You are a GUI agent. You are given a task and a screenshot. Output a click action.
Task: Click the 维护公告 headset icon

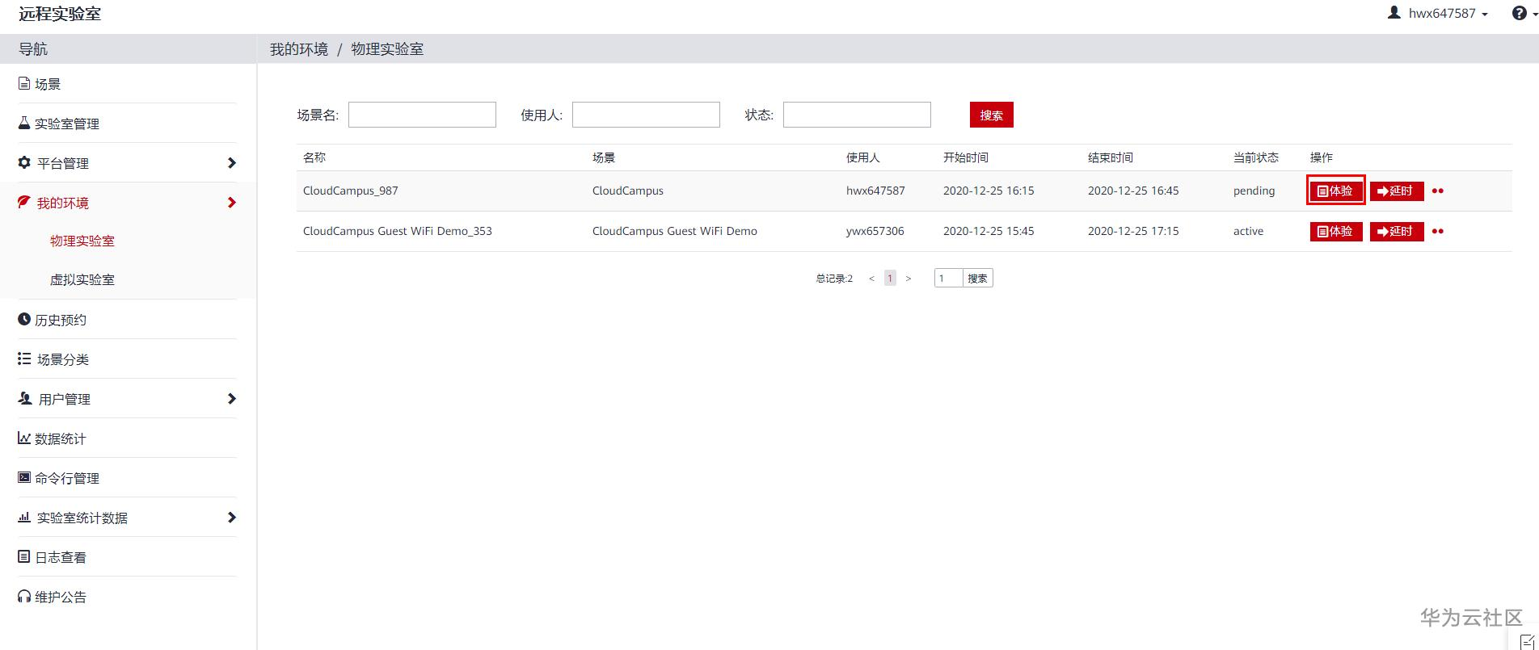click(x=24, y=596)
